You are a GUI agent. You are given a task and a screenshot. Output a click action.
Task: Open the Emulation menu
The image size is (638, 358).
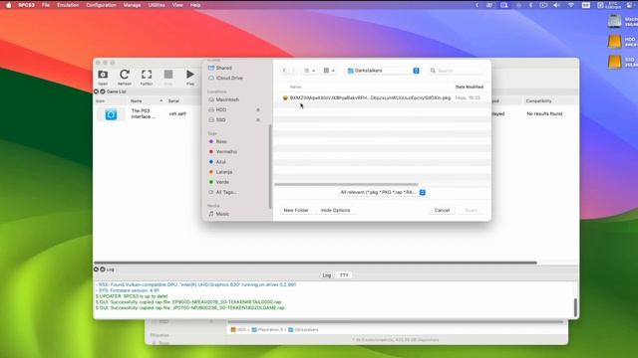(x=68, y=5)
